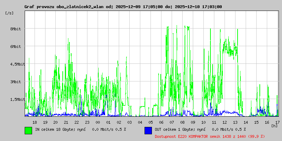Click hour label '00' on the x-axis
Image resolution: width=282 pixels, height=141 pixels.
pos(98,122)
